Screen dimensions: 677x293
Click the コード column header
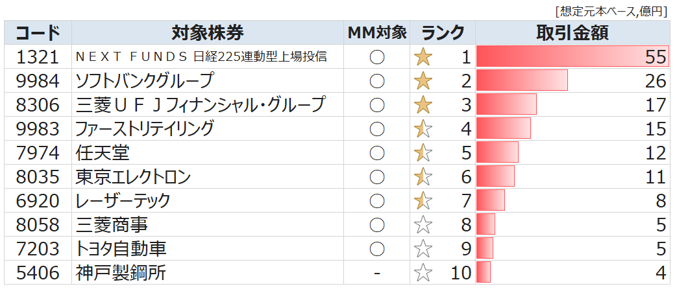[x=38, y=33]
